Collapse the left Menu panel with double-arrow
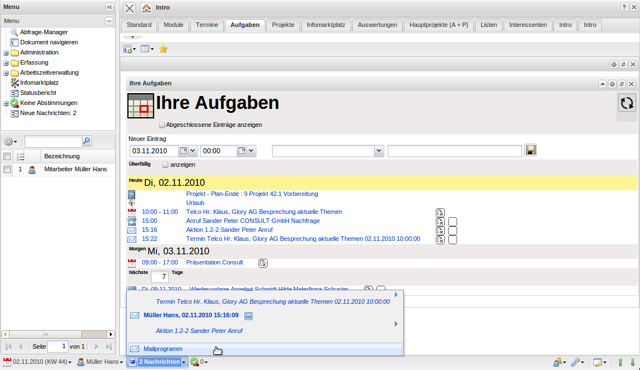Image resolution: width=640 pixels, height=370 pixels. point(109,7)
